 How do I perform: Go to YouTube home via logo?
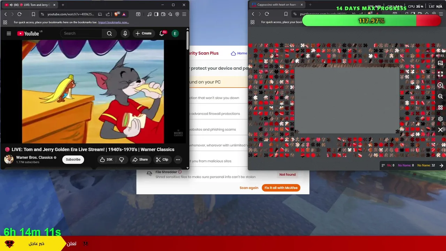click(x=28, y=33)
